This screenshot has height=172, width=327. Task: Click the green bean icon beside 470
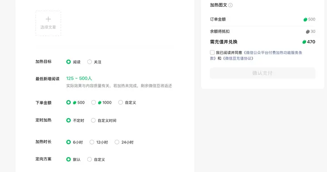[304, 42]
